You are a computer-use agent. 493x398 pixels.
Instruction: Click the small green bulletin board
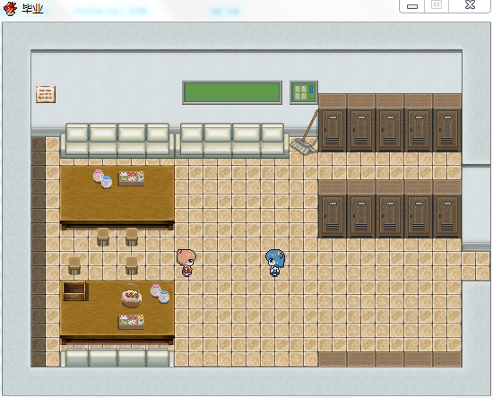(304, 92)
